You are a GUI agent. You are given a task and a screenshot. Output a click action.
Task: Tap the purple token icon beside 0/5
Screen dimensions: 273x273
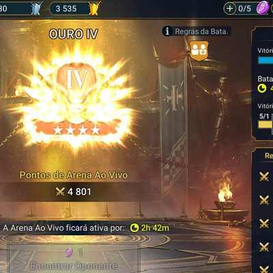point(263,8)
